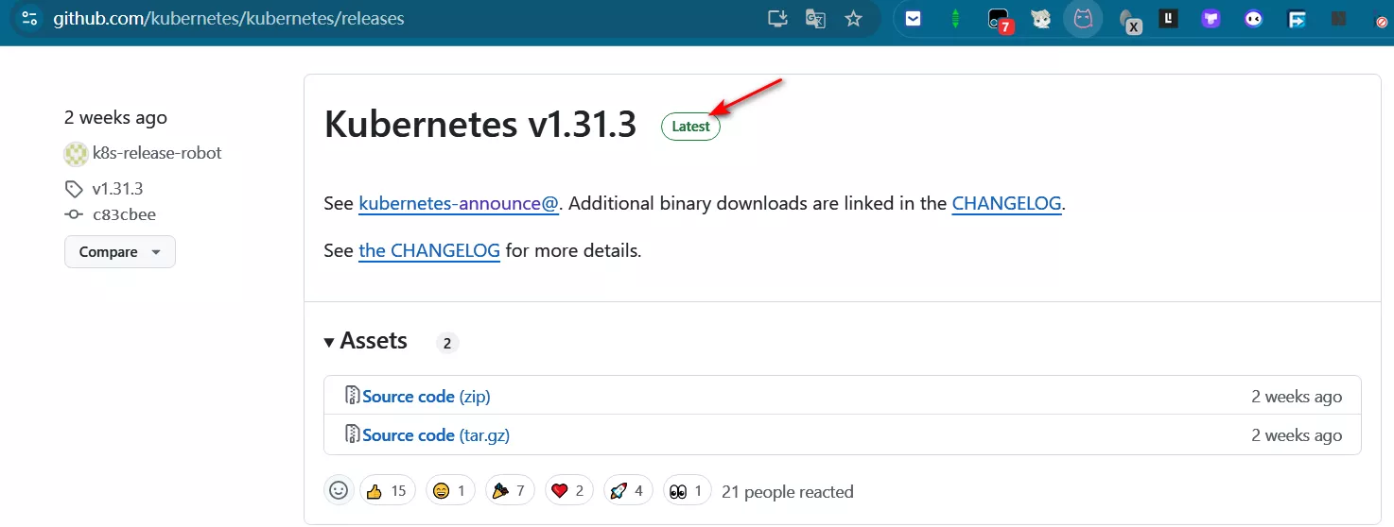Image resolution: width=1394 pixels, height=527 pixels.
Task: Open the add-reaction smiley picker
Action: pyautogui.click(x=339, y=490)
